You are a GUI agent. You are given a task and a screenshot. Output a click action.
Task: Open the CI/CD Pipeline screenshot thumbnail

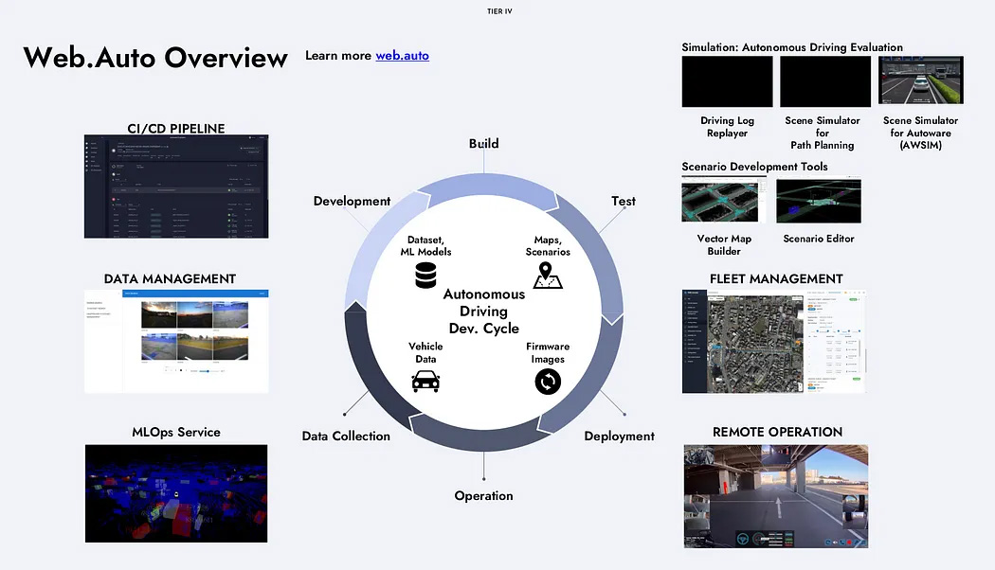point(176,187)
